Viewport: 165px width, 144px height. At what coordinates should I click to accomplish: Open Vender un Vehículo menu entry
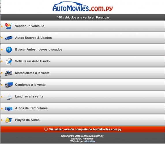point(82,26)
